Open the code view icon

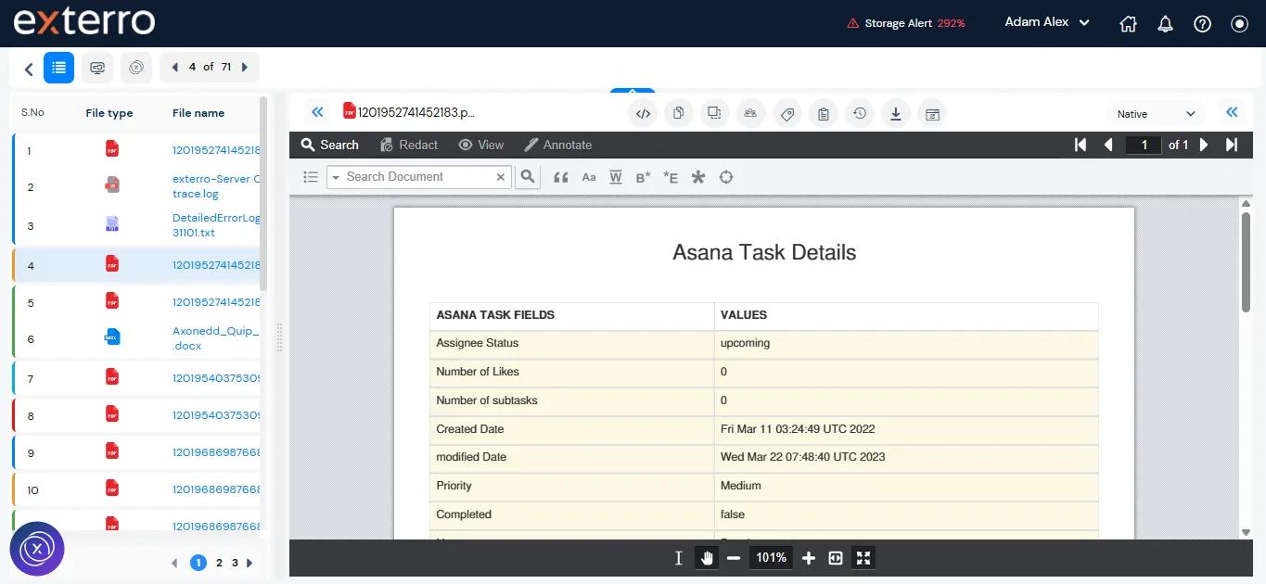643,114
